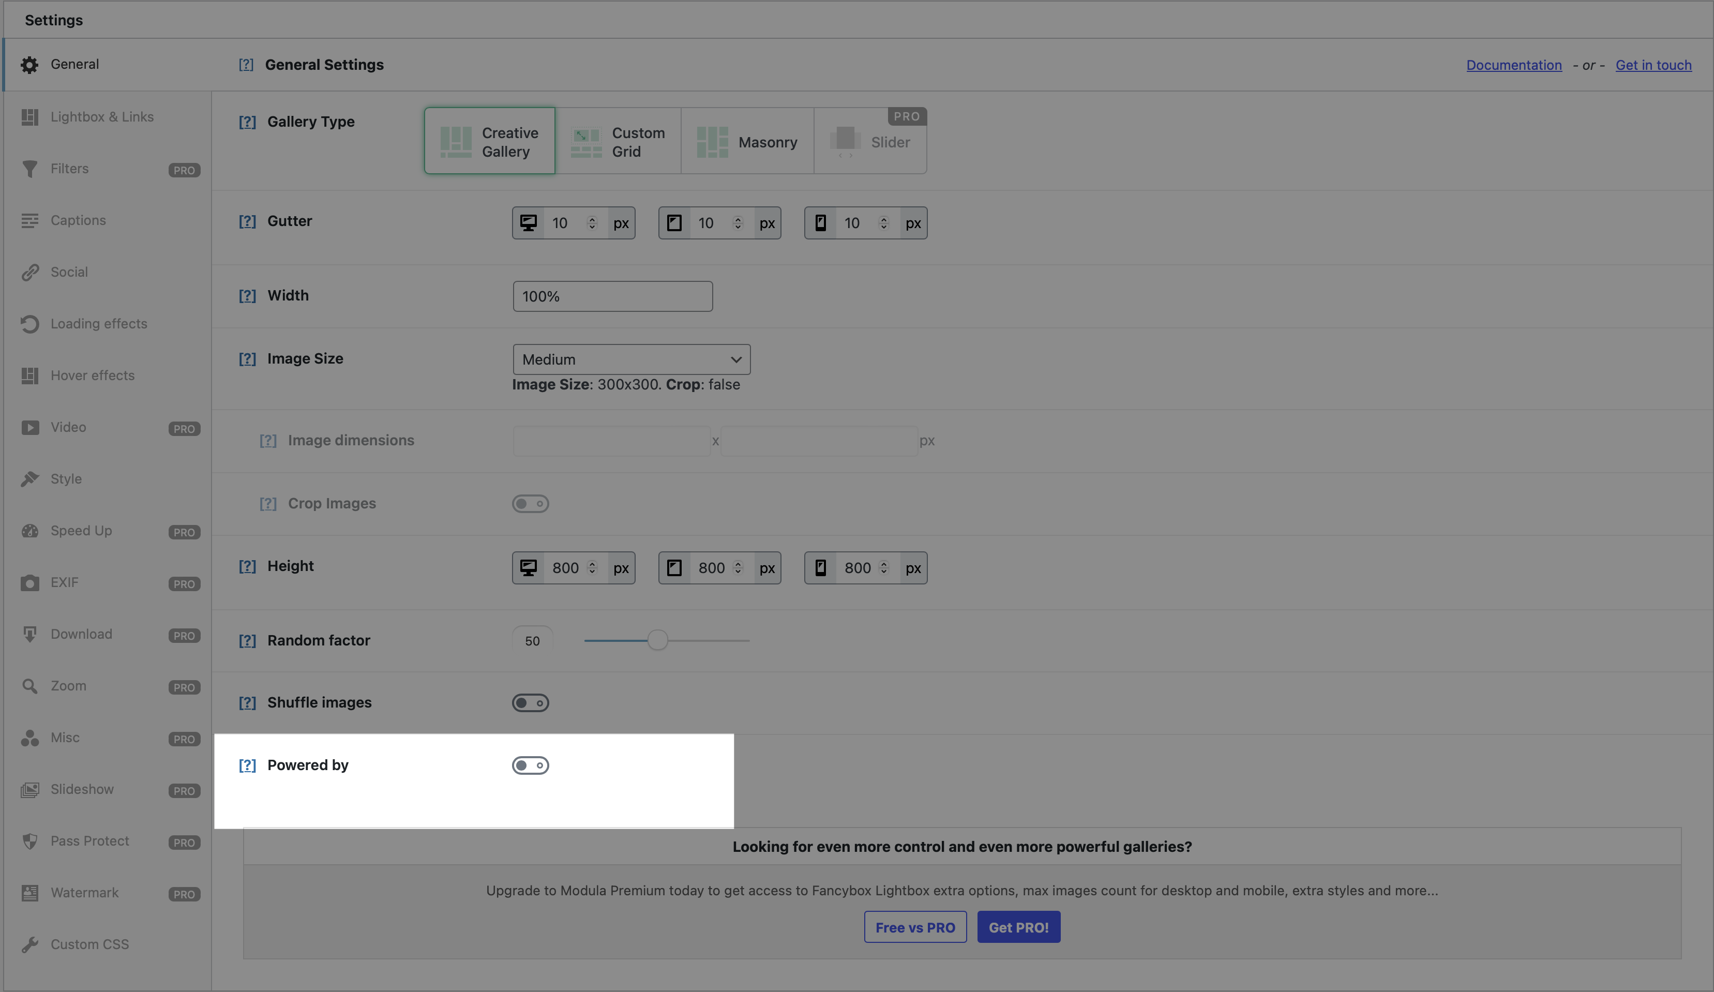
Task: Choose the Custom Grid gallery type
Action: 618,142
